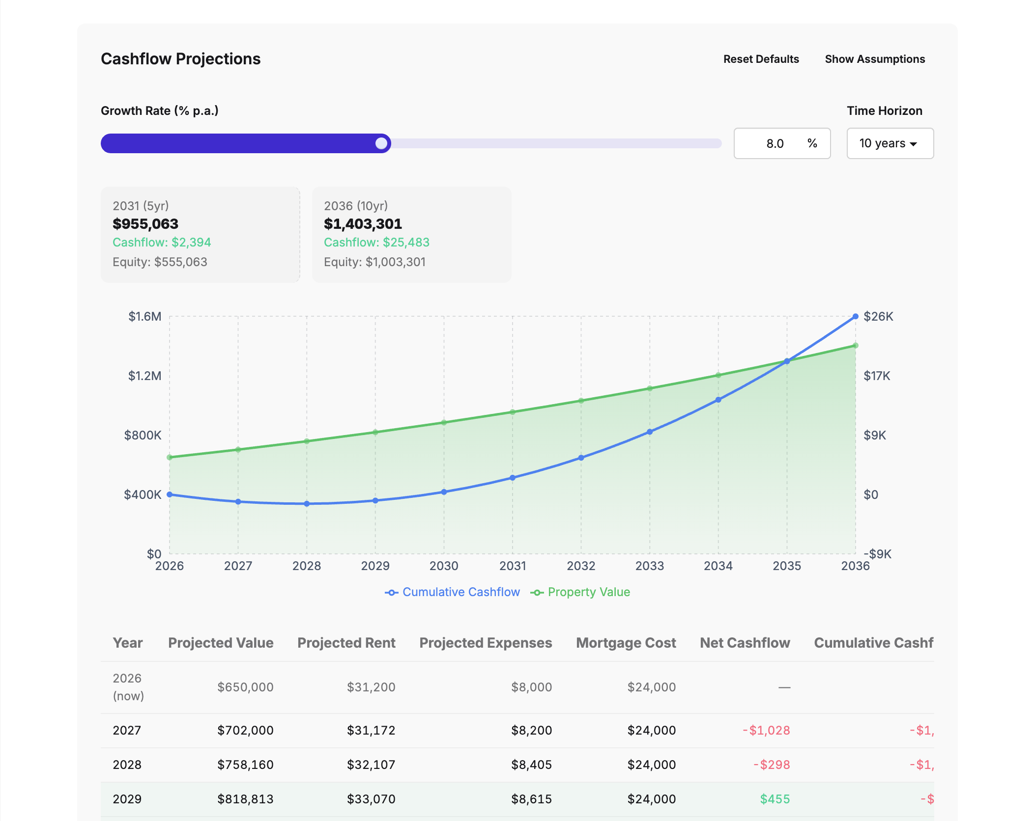Click Show Assumptions button
The width and height of the screenshot is (1034, 821).
tap(875, 59)
